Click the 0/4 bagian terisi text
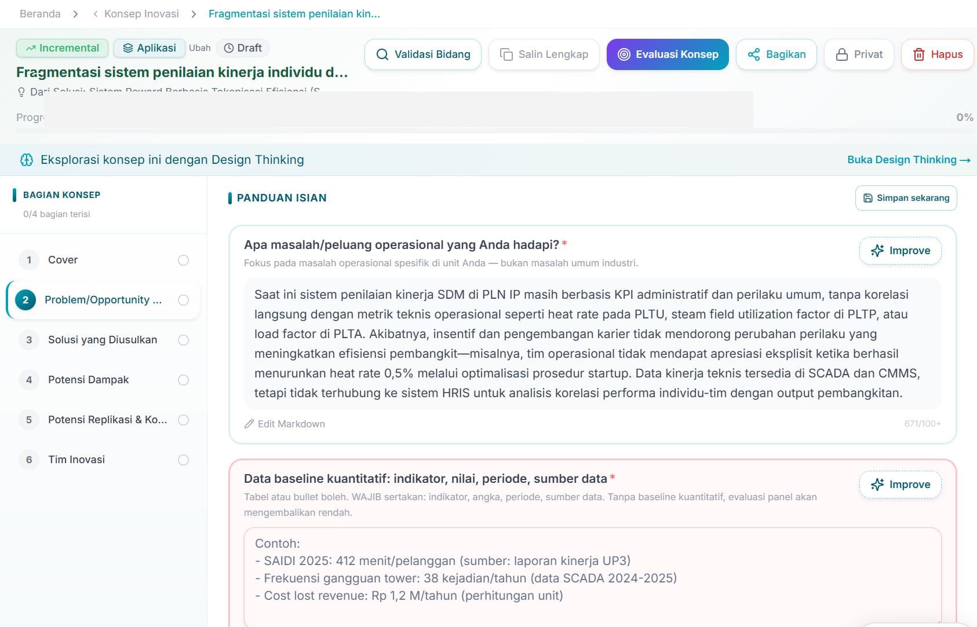This screenshot has width=977, height=627. pos(57,214)
